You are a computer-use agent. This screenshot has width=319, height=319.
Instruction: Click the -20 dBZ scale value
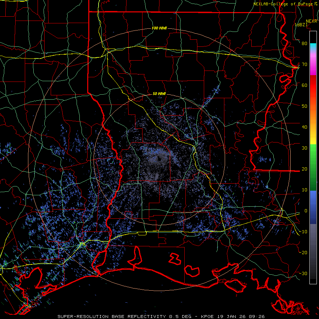click(303, 253)
